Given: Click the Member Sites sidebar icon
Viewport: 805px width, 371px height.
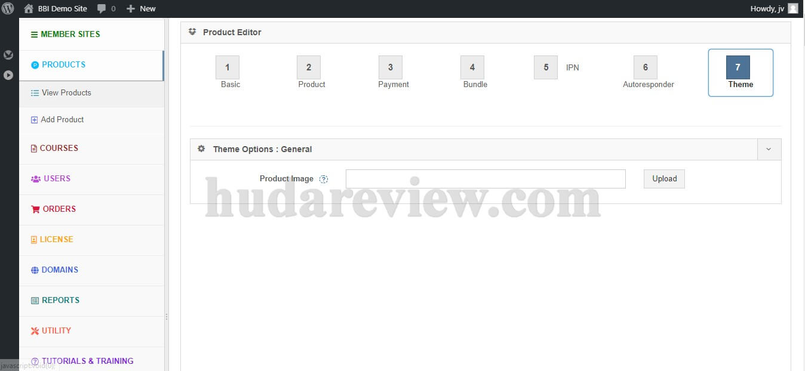Looking at the screenshot, I should click(x=34, y=34).
